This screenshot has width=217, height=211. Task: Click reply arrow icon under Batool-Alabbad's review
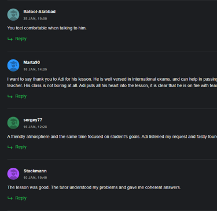tap(10, 39)
